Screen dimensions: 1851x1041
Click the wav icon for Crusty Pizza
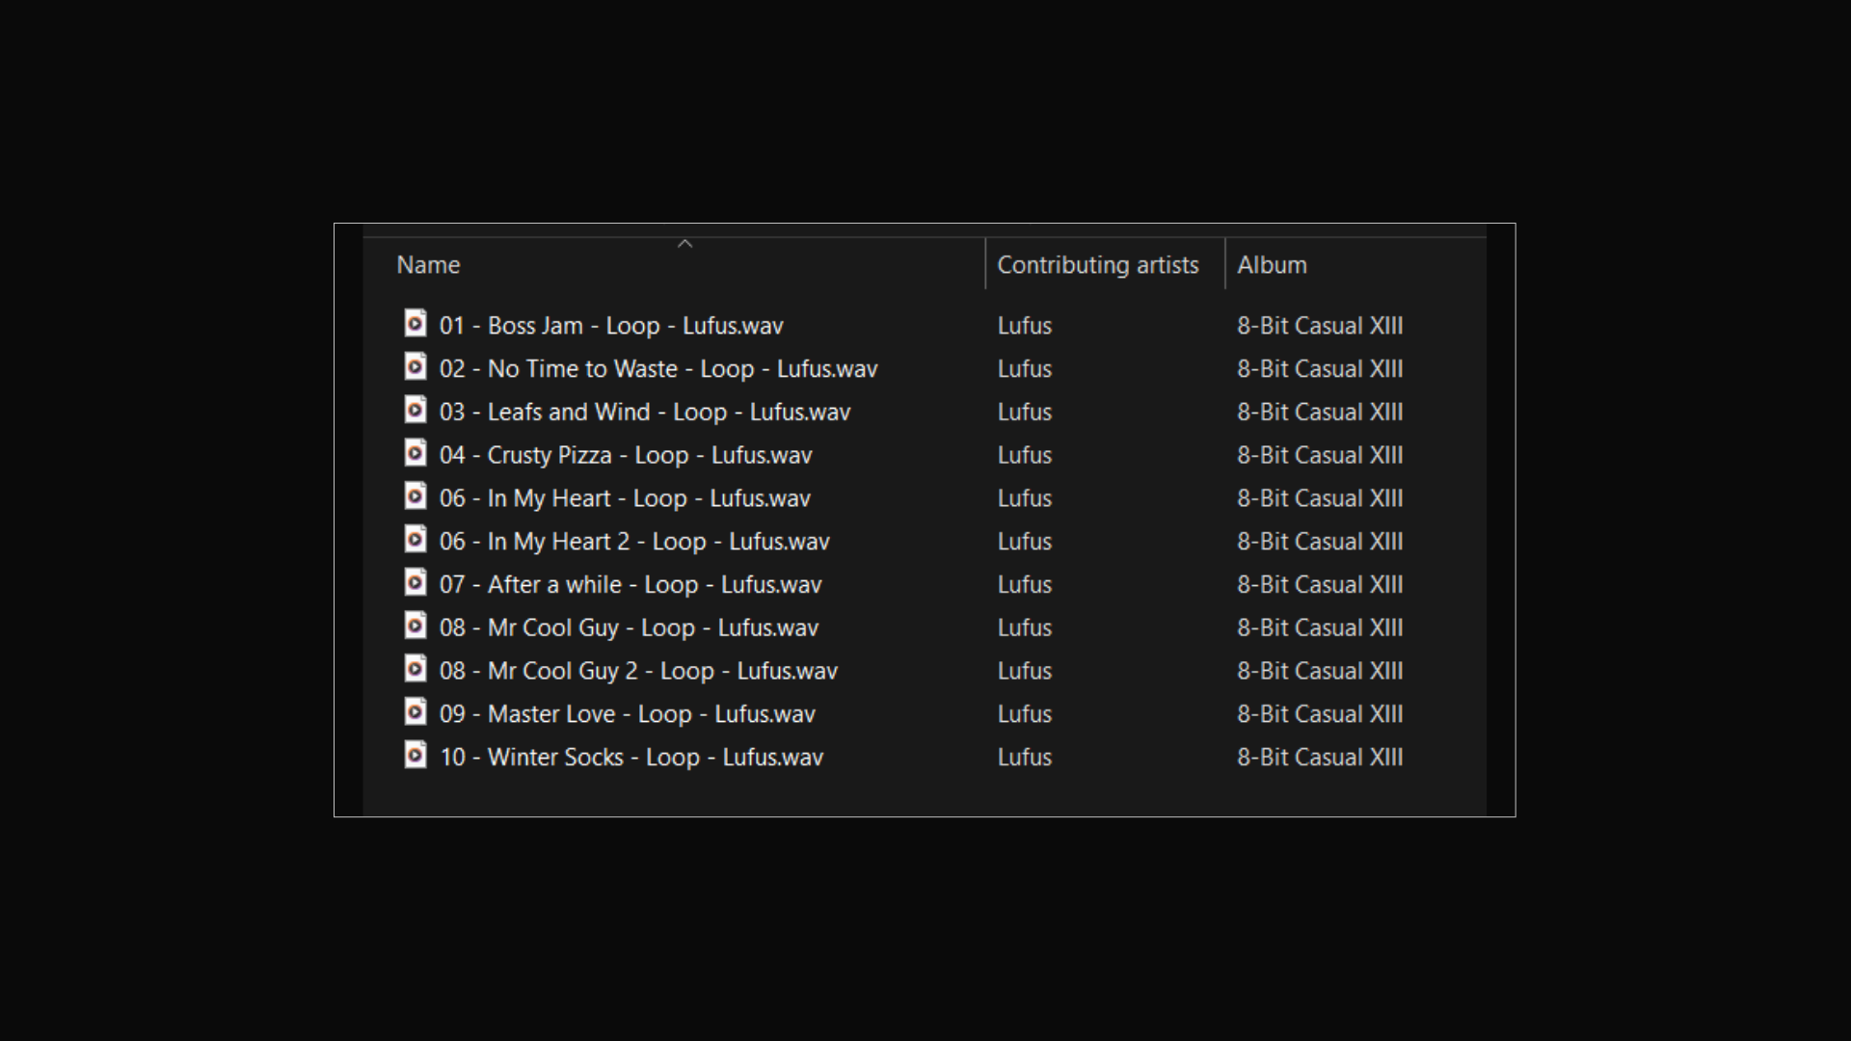click(x=415, y=453)
